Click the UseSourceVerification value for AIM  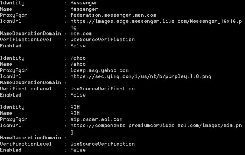coord(102,144)
